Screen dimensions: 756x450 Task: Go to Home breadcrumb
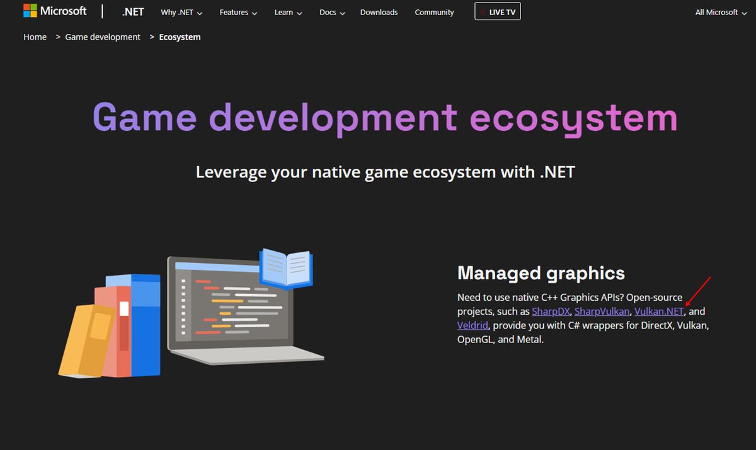pyautogui.click(x=35, y=37)
